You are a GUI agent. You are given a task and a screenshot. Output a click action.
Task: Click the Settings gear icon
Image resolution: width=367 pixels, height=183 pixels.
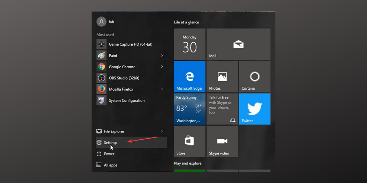[x=99, y=142]
